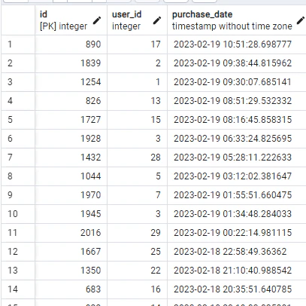Screen dimensions: 306x306
Task: Click the id cell 1945
Action: [71, 214]
